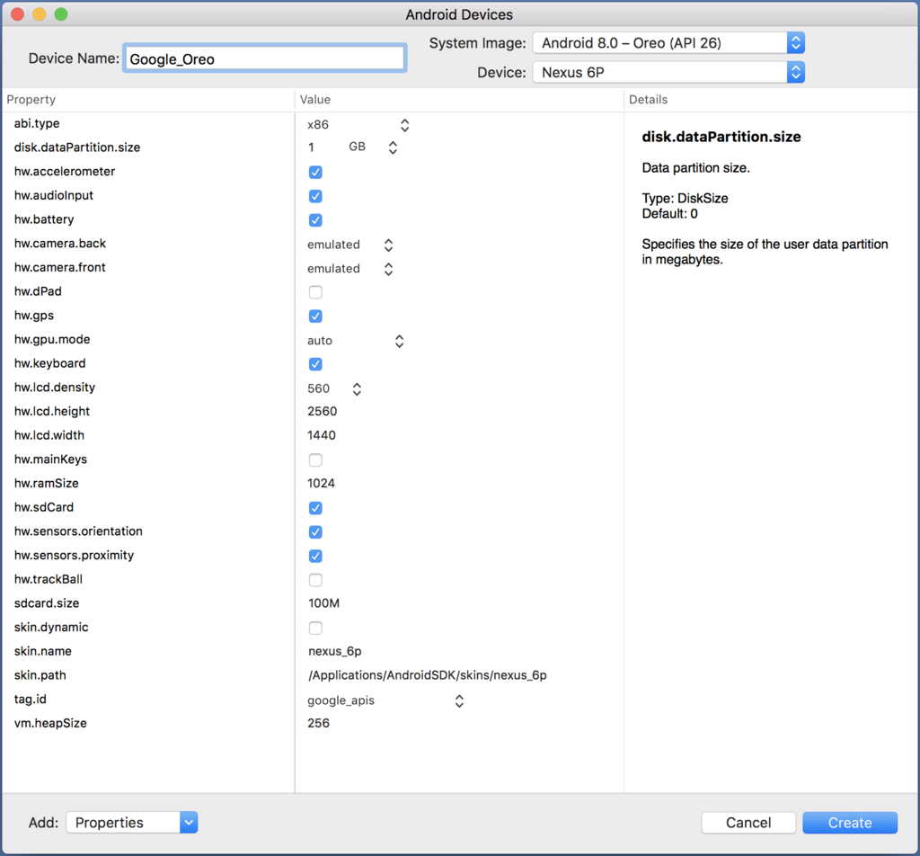Select the vm.heapSize value 256

[x=319, y=723]
